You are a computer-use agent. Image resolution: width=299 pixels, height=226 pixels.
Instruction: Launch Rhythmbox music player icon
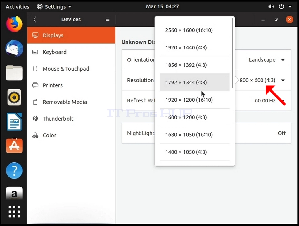14,97
